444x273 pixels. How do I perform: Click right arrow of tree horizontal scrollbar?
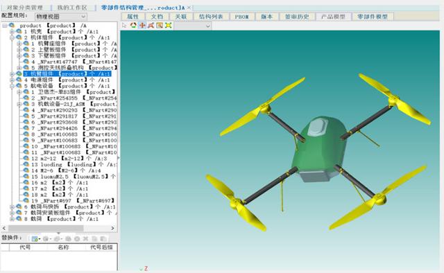112,228
